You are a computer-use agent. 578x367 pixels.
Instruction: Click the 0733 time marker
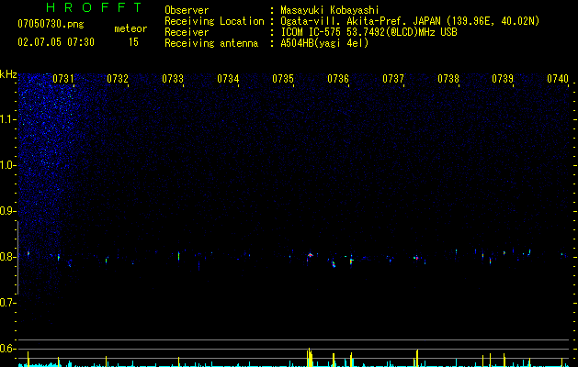point(173,79)
